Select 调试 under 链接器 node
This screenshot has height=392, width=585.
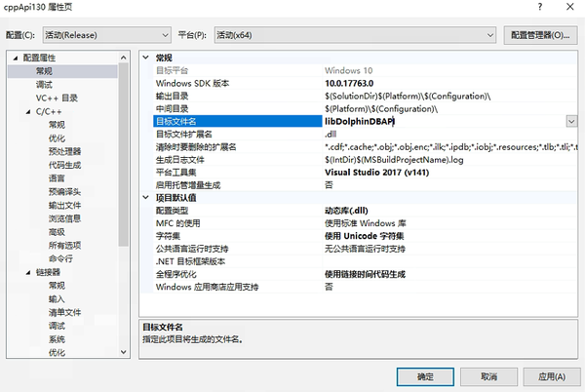pos(57,326)
